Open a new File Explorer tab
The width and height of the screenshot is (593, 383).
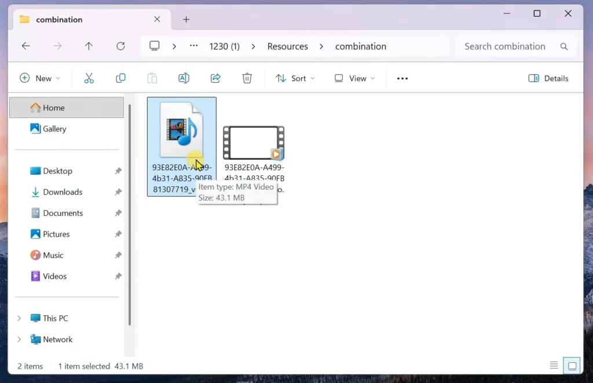[186, 19]
